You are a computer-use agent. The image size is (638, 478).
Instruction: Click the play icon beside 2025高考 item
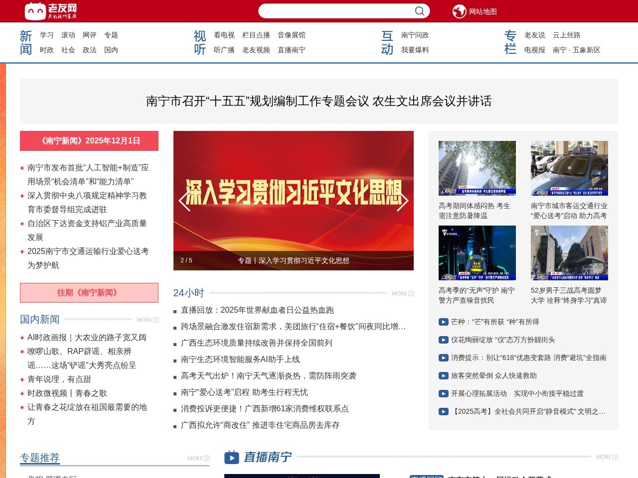click(x=443, y=412)
